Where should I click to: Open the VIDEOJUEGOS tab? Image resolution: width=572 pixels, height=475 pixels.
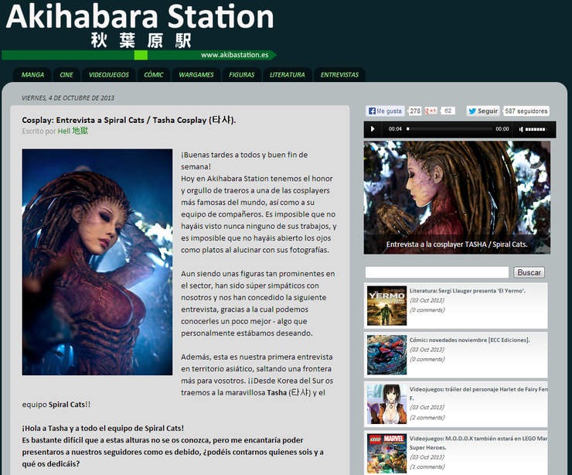tap(109, 75)
